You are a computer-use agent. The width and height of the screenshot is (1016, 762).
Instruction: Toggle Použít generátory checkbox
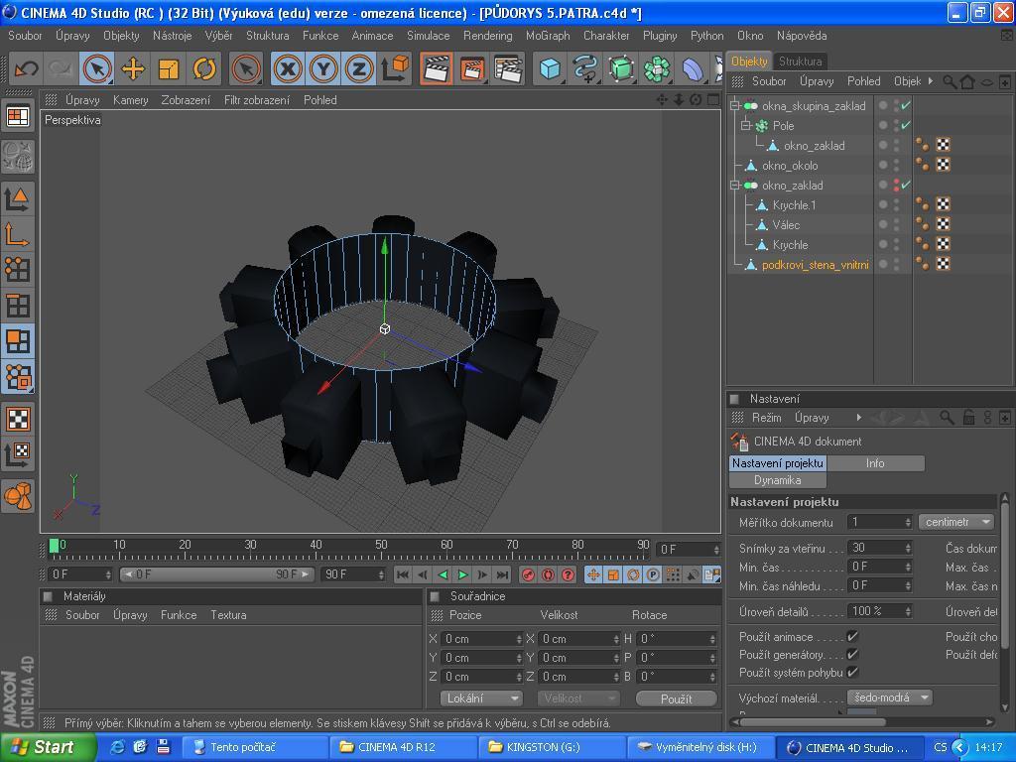coord(852,655)
